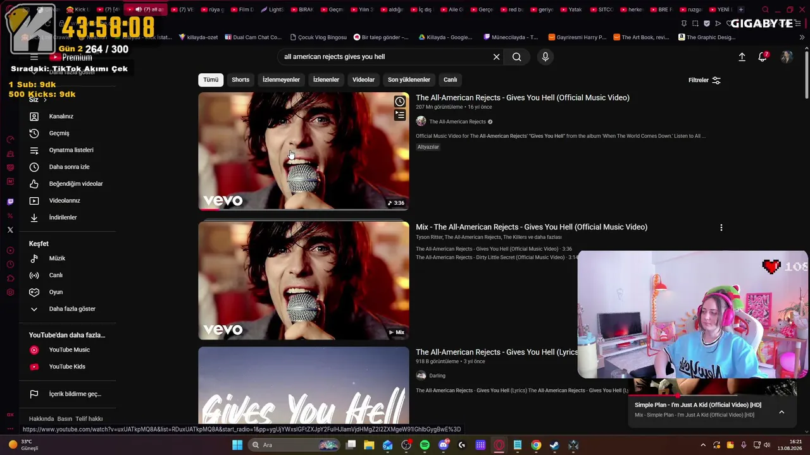This screenshot has height=455, width=810.
Task: Open The Art Book bookmark
Action: pos(640,37)
